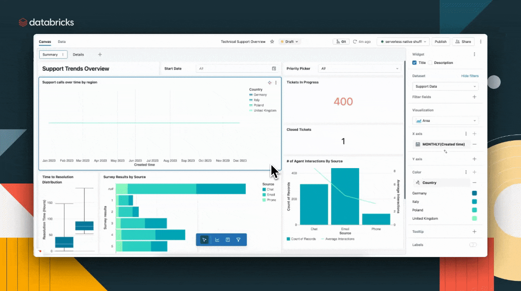
Task: Remove the Country color field
Action: pos(474,183)
